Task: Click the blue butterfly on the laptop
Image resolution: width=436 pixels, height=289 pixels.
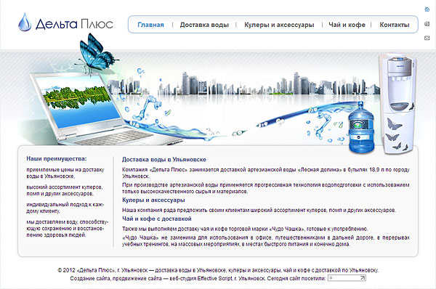Action: 97,53
